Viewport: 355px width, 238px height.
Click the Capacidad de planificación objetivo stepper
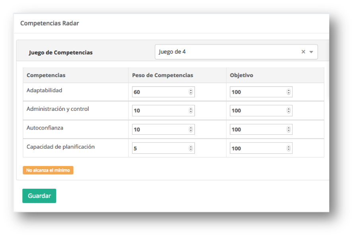pos(289,148)
